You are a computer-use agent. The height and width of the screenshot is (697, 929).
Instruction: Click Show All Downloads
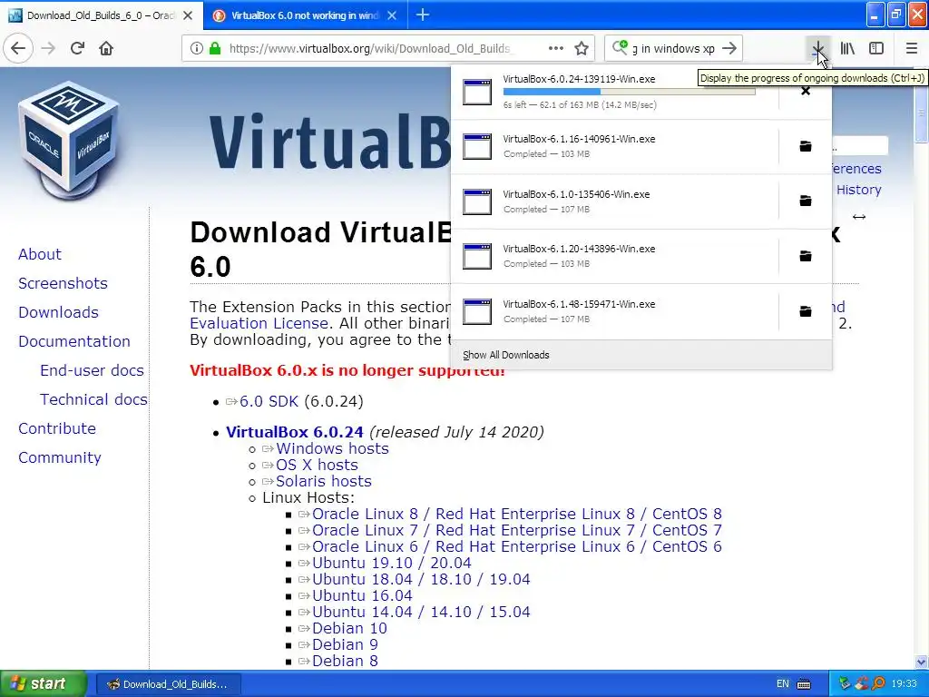pos(506,355)
